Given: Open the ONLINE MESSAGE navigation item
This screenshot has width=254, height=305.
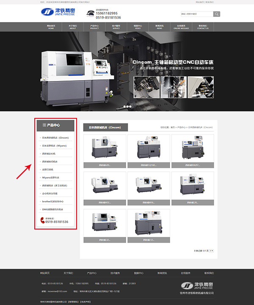Looking at the screenshot, I should click(x=181, y=27).
